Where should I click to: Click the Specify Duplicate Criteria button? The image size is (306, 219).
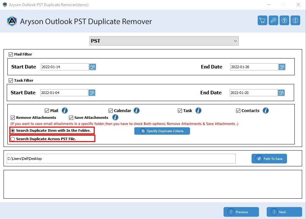click(162, 131)
